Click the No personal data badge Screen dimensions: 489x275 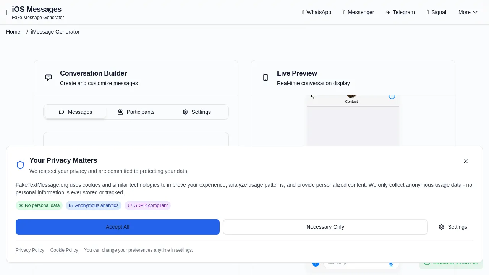click(x=39, y=205)
